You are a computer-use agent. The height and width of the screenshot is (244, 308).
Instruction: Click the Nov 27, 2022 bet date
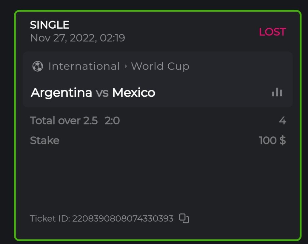[77, 38]
